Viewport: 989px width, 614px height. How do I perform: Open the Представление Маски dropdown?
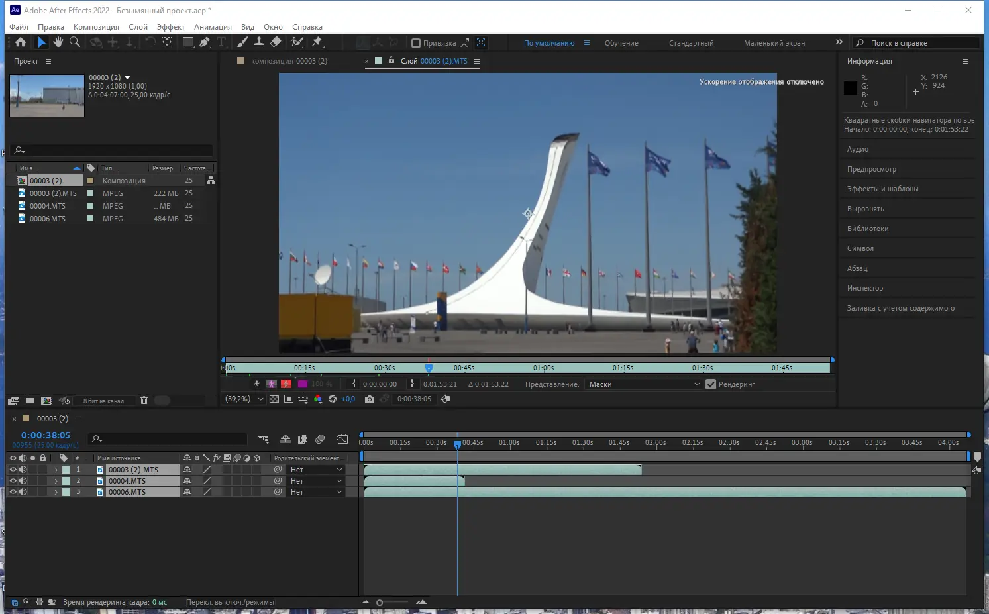pyautogui.click(x=643, y=384)
